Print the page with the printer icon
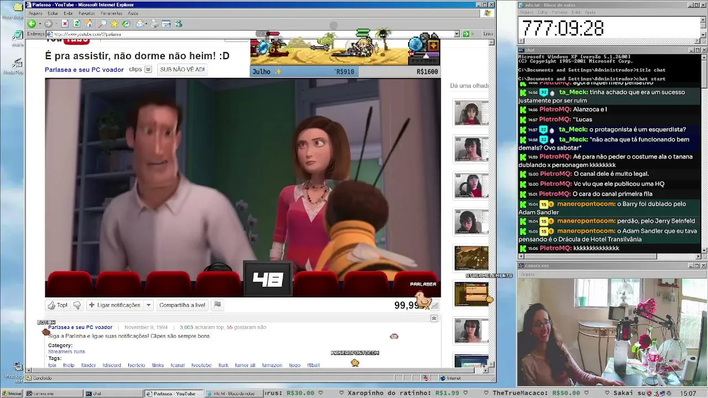This screenshot has height=398, width=708. click(154, 24)
